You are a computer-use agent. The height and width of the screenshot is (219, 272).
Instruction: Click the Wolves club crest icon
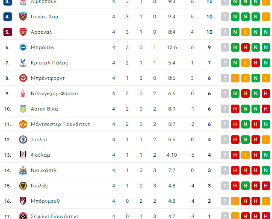[23, 186]
